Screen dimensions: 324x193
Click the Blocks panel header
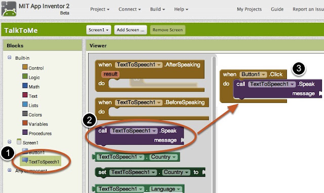[x=43, y=46]
